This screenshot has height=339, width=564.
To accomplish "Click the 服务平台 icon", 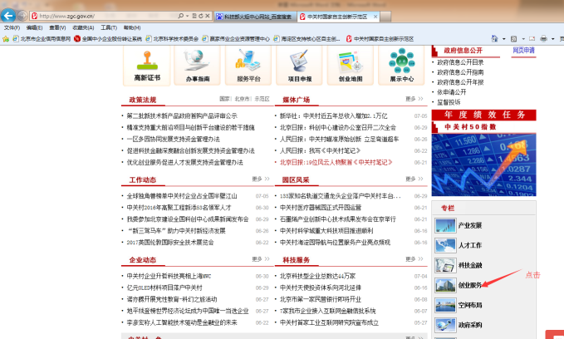I will (x=248, y=60).
